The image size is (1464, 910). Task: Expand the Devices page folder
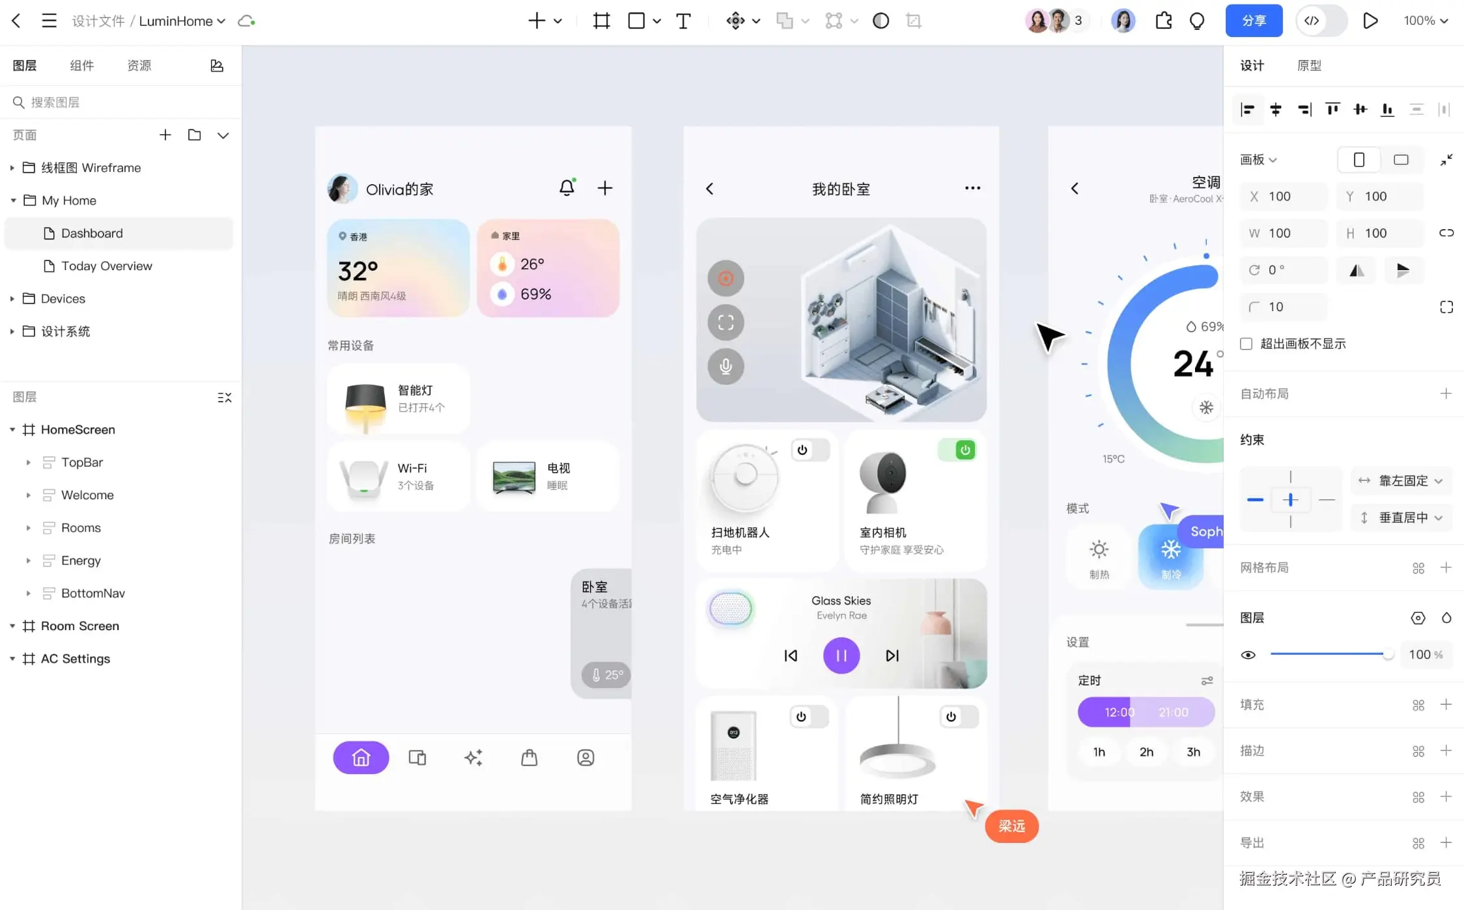(x=12, y=299)
